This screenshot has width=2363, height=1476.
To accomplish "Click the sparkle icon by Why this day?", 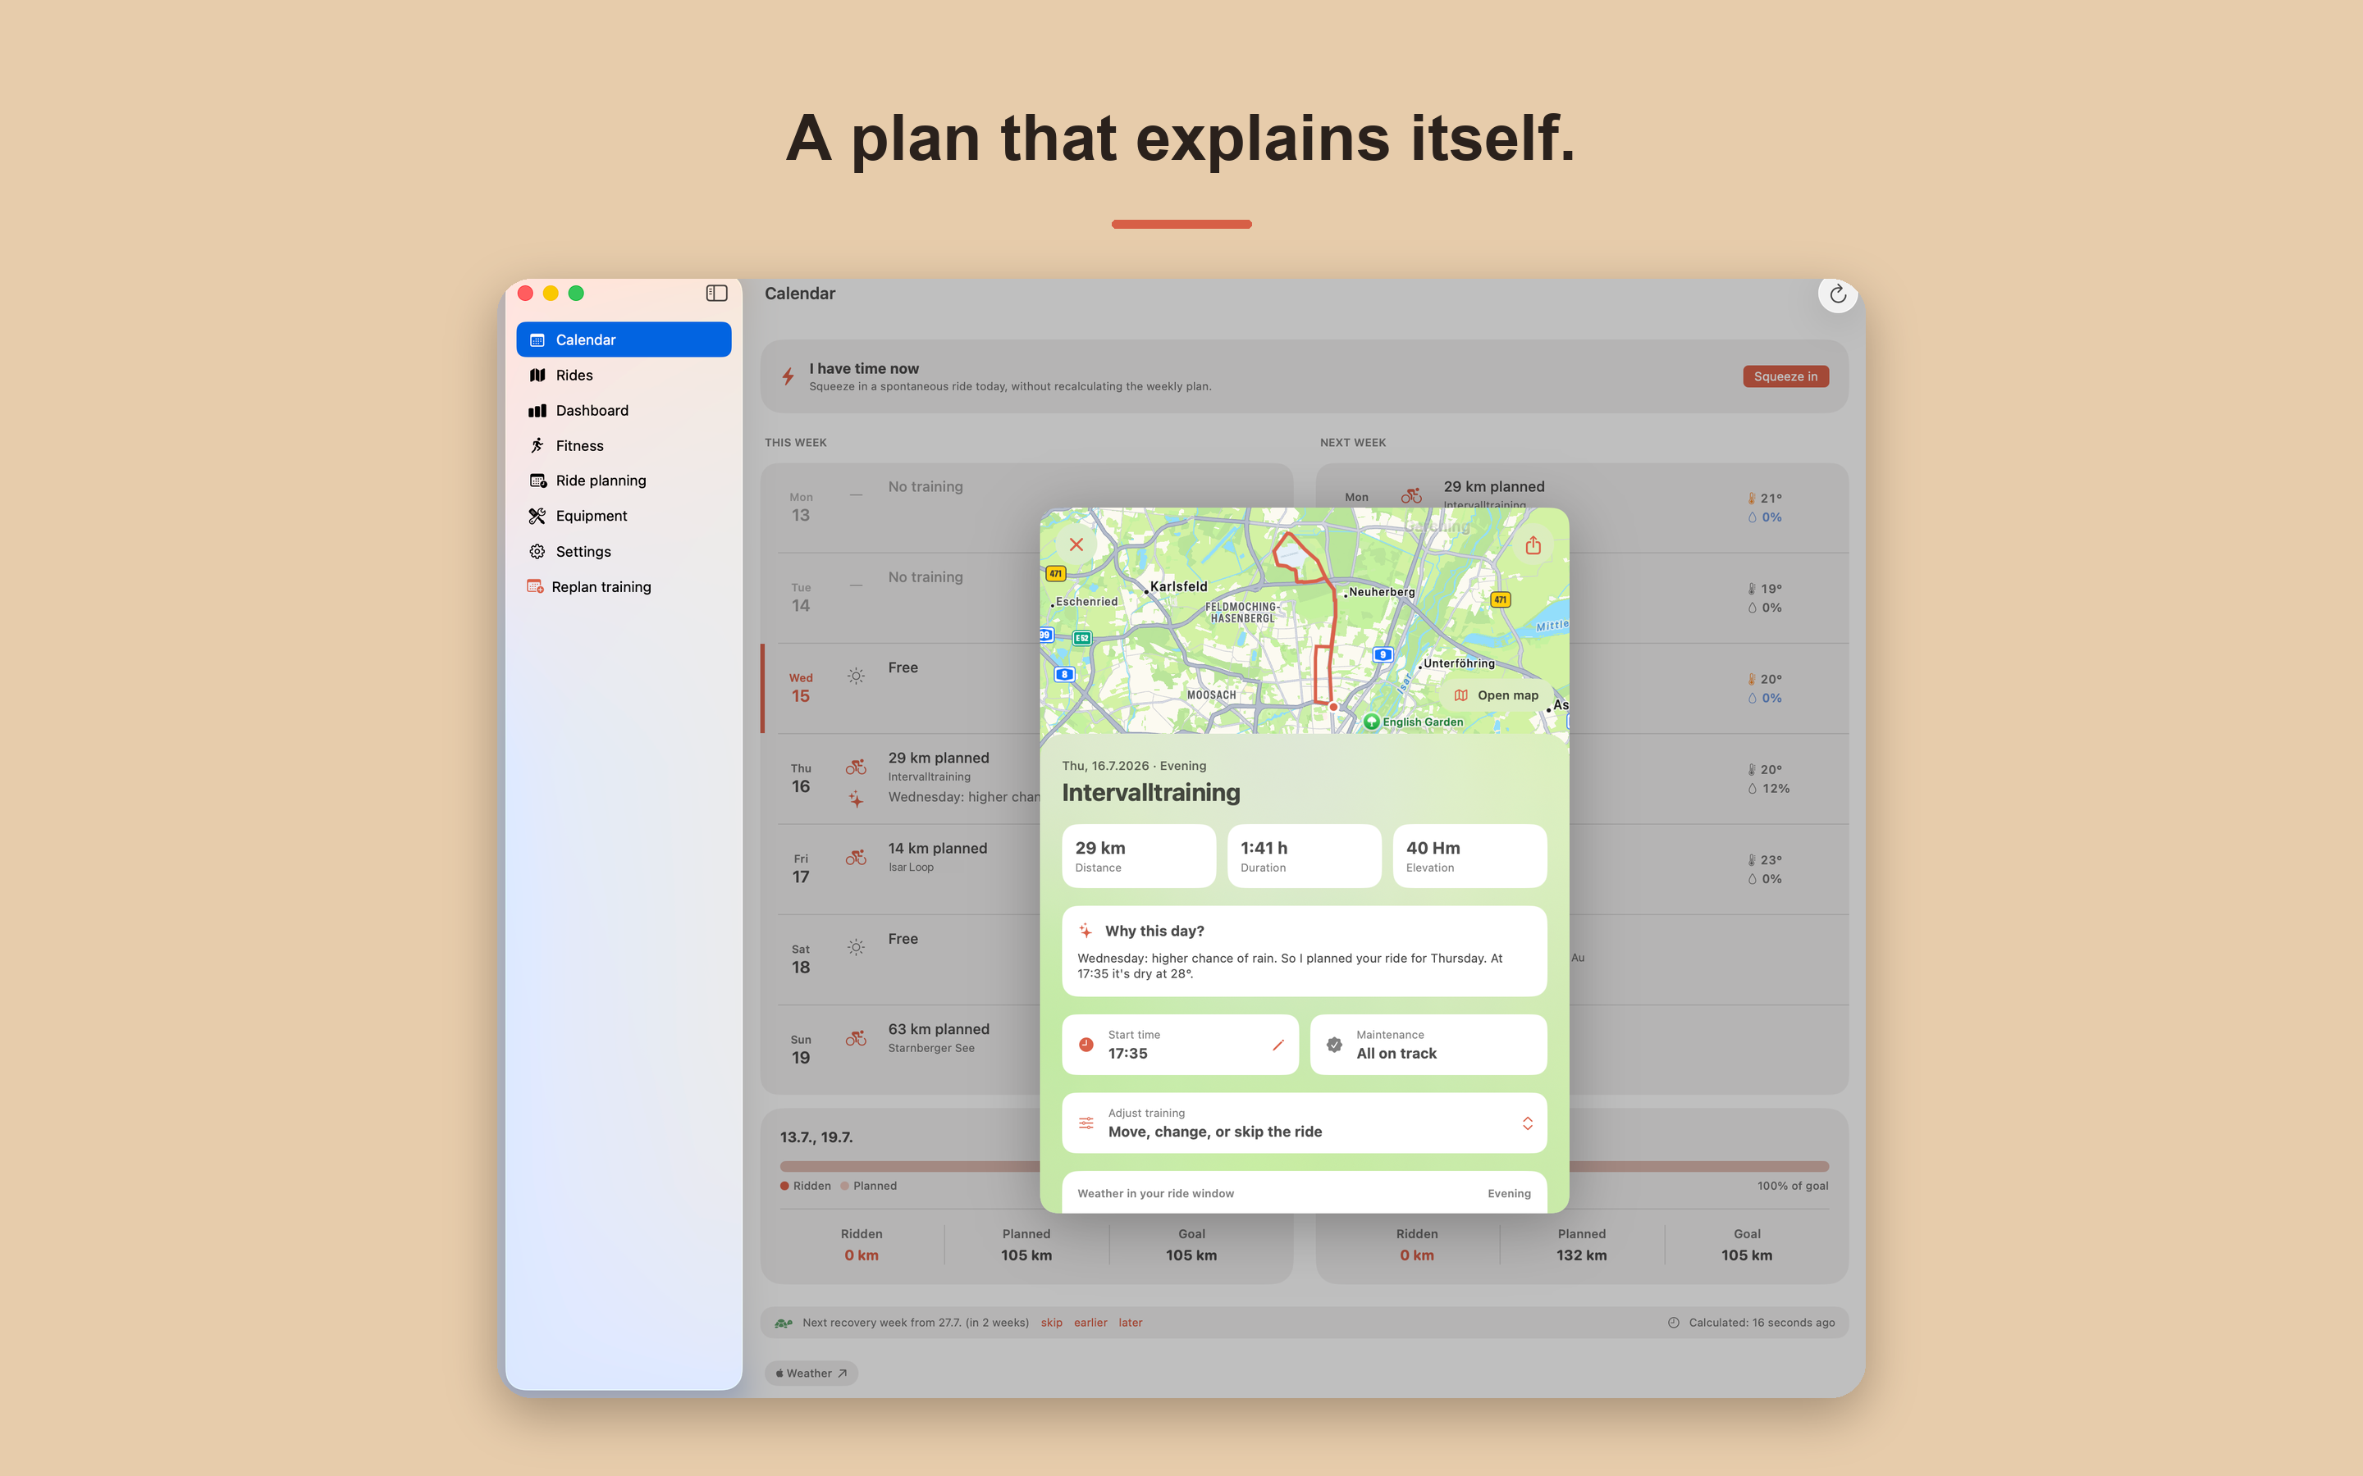I will point(1086,931).
